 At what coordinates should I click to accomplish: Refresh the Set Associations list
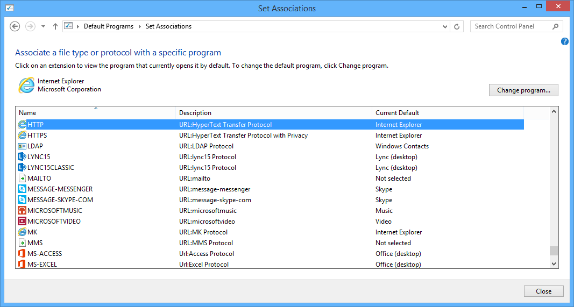coord(457,26)
